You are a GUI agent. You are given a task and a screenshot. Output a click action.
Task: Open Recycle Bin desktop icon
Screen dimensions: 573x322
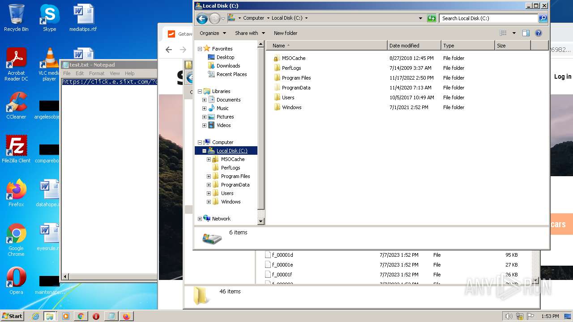point(16,18)
